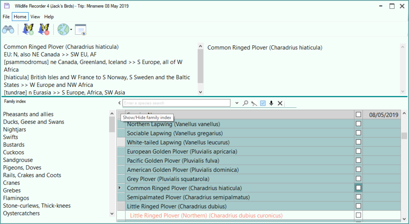Click species grid scrollbar up arrow

tap(404, 113)
